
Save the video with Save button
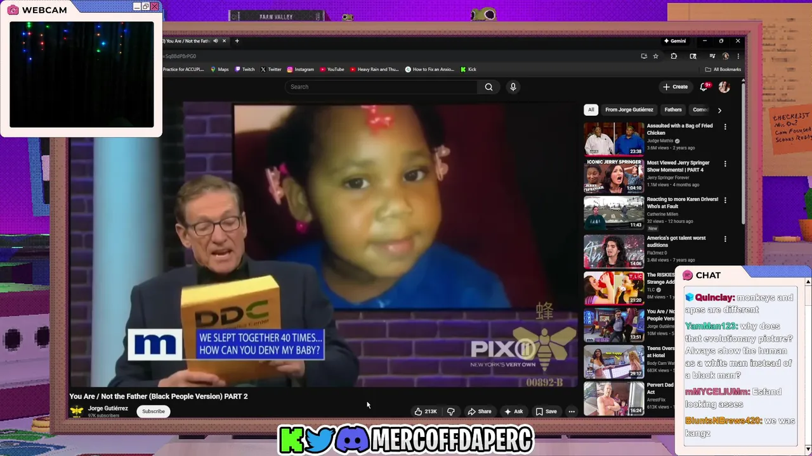click(546, 412)
